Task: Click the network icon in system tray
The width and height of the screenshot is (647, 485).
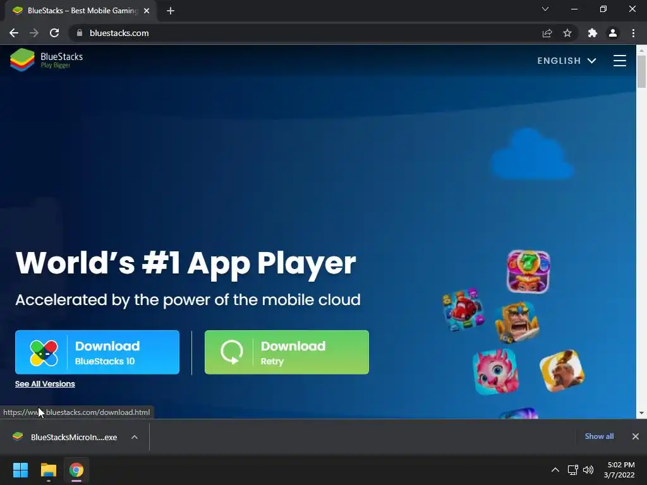Action: [572, 470]
